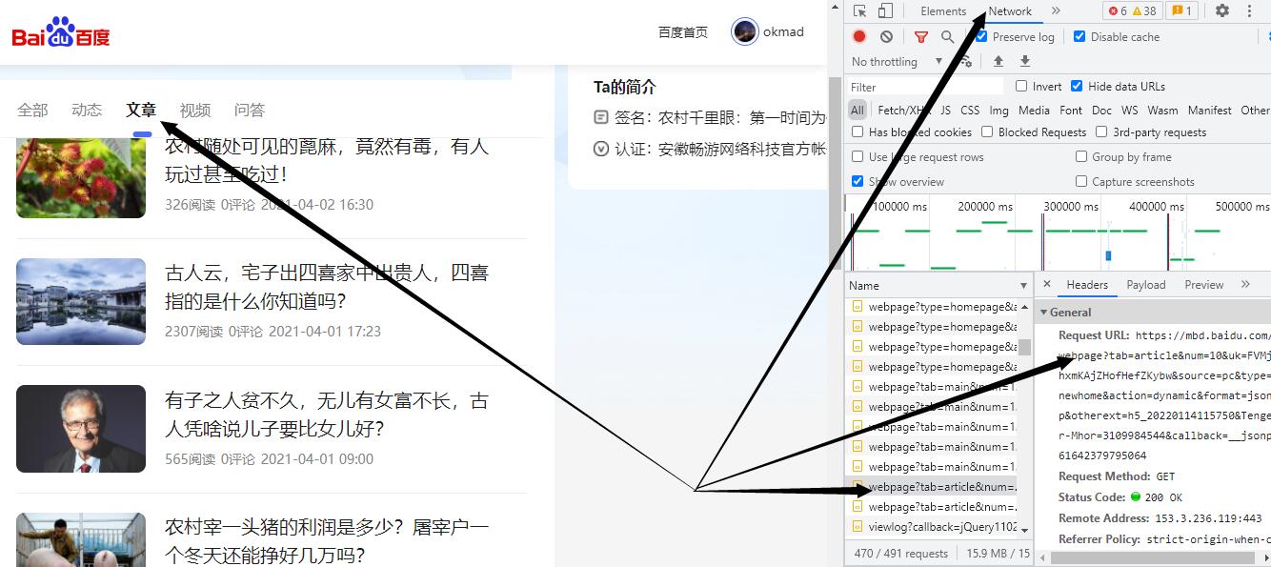Open network search magnifier icon
The image size is (1271, 567).
pyautogui.click(x=947, y=36)
